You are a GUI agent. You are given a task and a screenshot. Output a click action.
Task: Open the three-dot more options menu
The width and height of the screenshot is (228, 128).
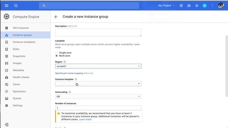coord(212,6)
